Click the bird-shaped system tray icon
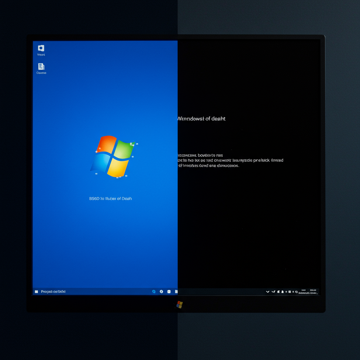360x360 pixels. 274,292
